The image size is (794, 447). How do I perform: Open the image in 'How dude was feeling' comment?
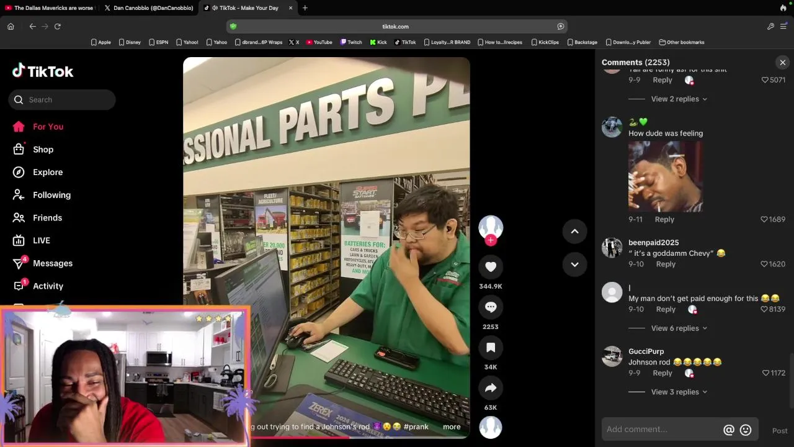[x=666, y=176]
